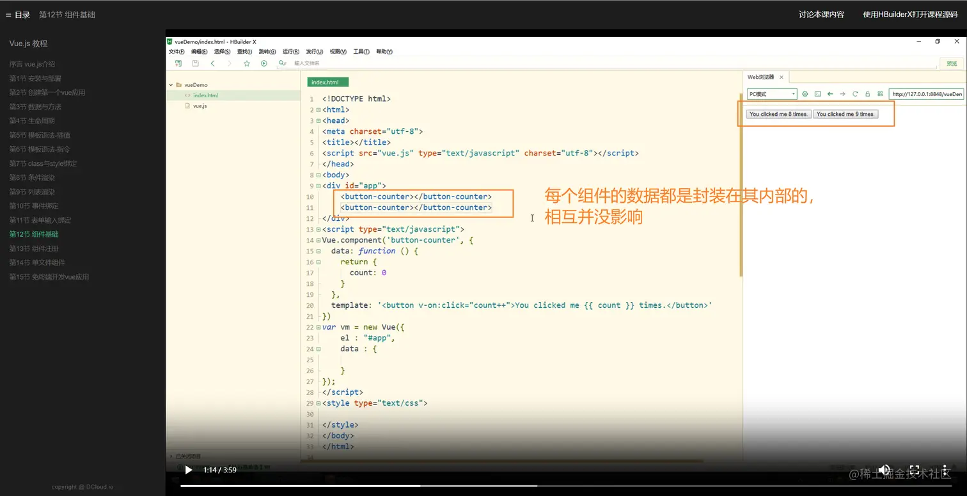Fold the div app block at line 9
967x496 pixels.
coord(319,186)
